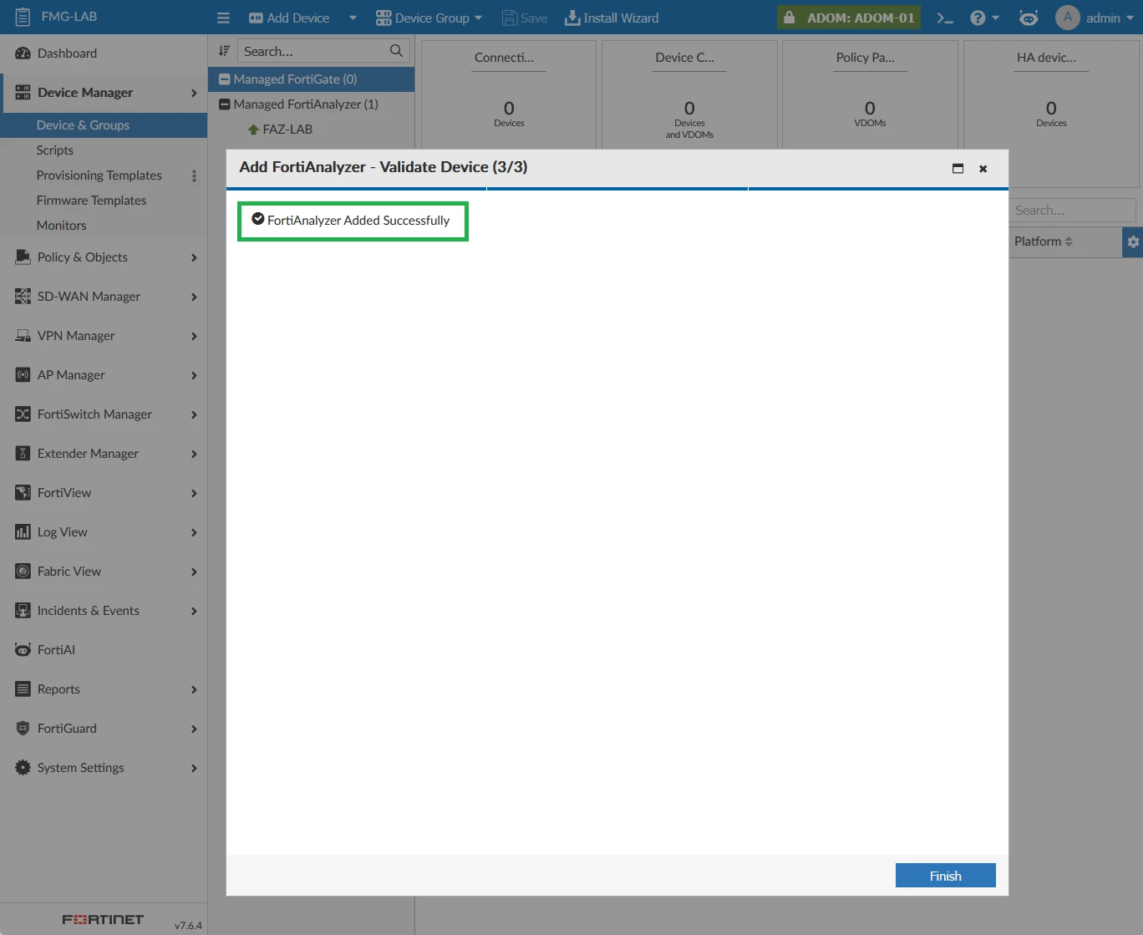Screen dimensions: 1143x935
Task: Click the Log View icon
Action: click(x=23, y=532)
